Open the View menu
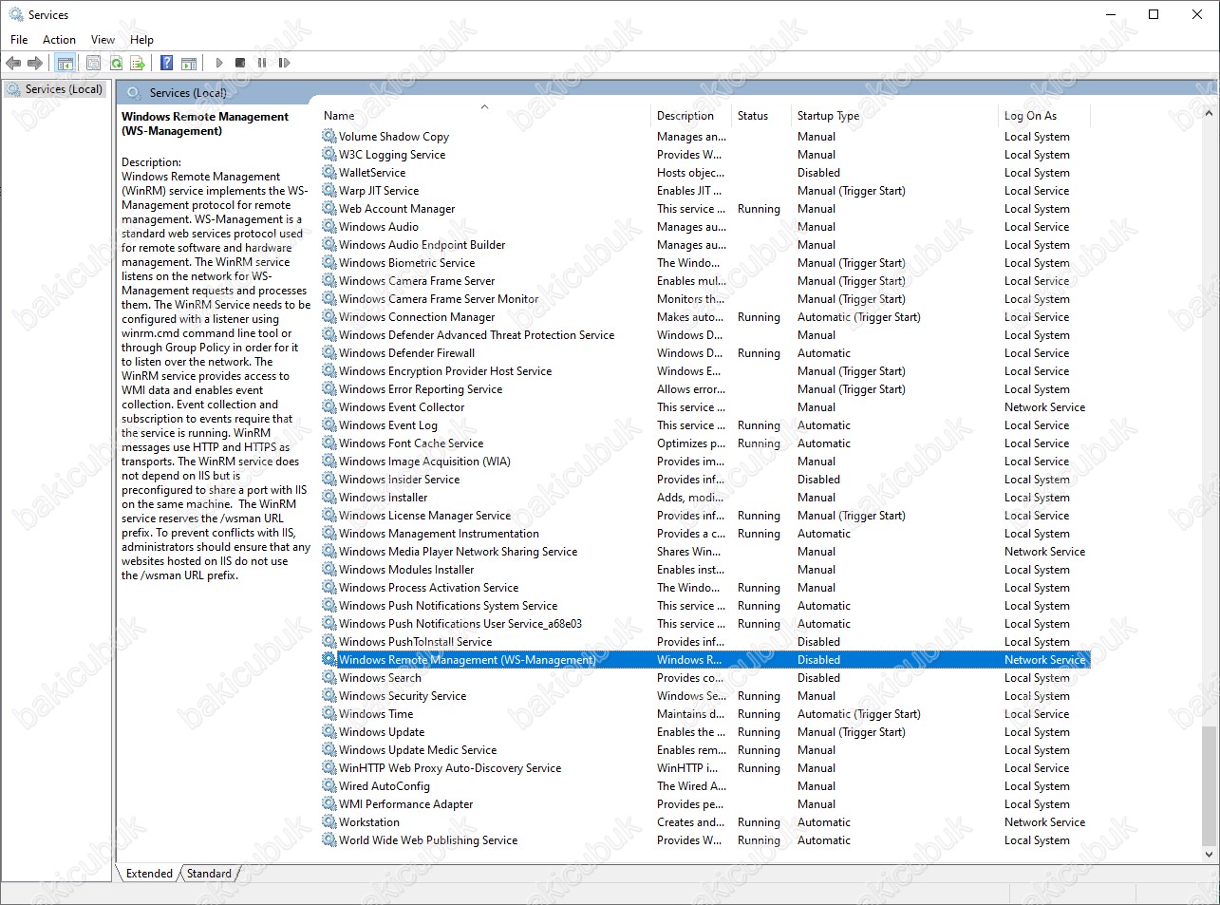 103,40
